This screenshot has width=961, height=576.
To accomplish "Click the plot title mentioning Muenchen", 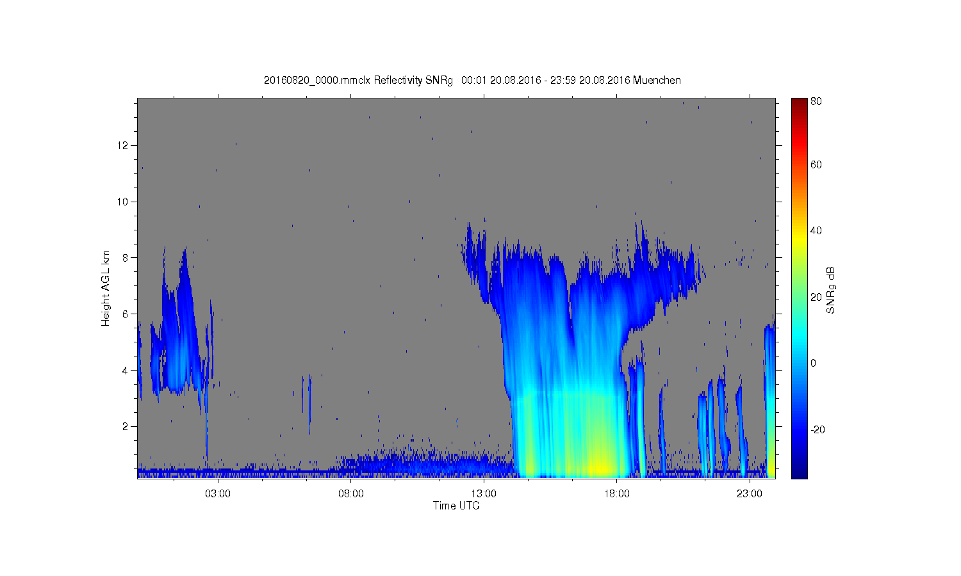I will click(472, 81).
